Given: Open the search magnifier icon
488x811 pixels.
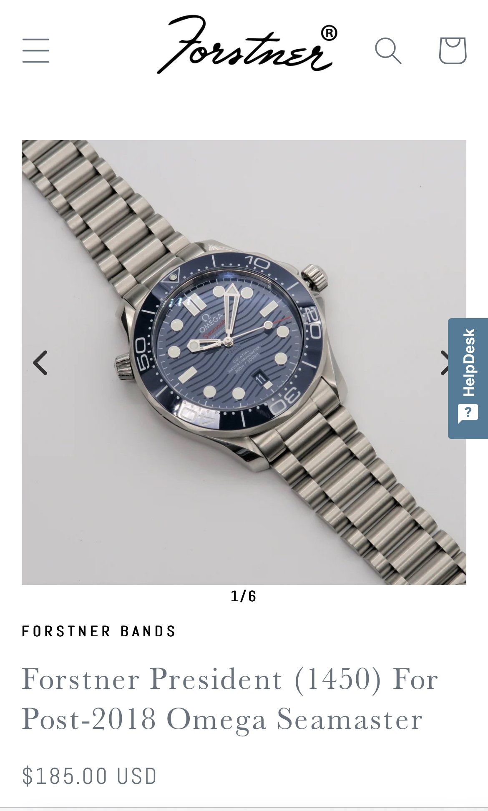Looking at the screenshot, I should click(x=388, y=51).
